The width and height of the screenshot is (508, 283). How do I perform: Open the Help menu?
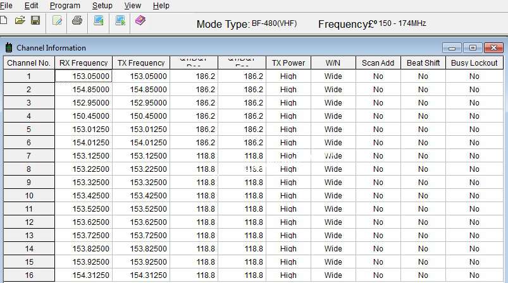pyautogui.click(x=161, y=6)
